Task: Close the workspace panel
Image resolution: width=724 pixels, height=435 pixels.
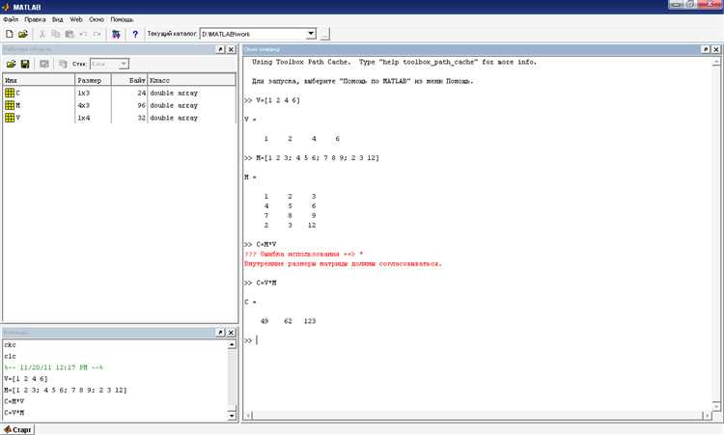Action: click(x=231, y=49)
